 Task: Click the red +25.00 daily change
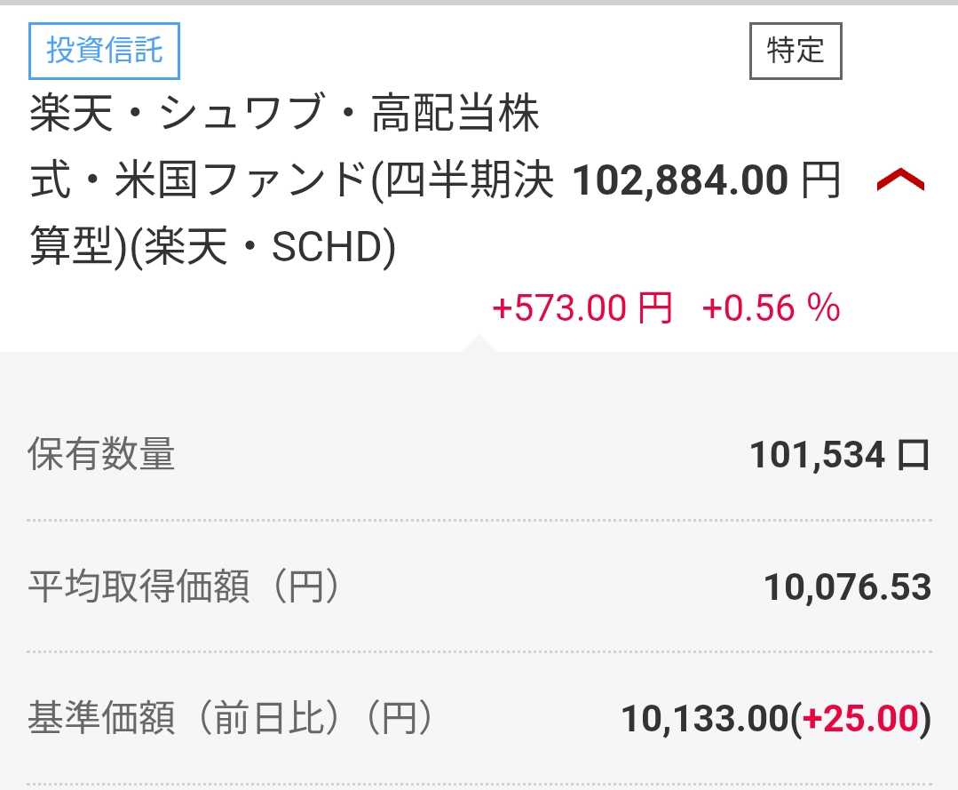pyautogui.click(x=859, y=719)
